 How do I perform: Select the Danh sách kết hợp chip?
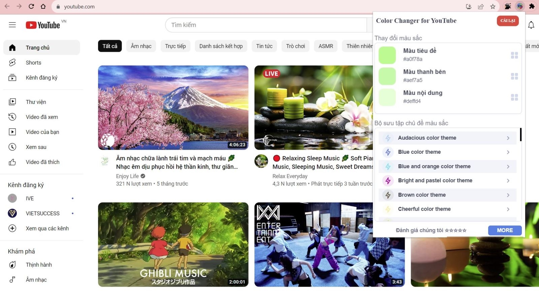pos(221,46)
